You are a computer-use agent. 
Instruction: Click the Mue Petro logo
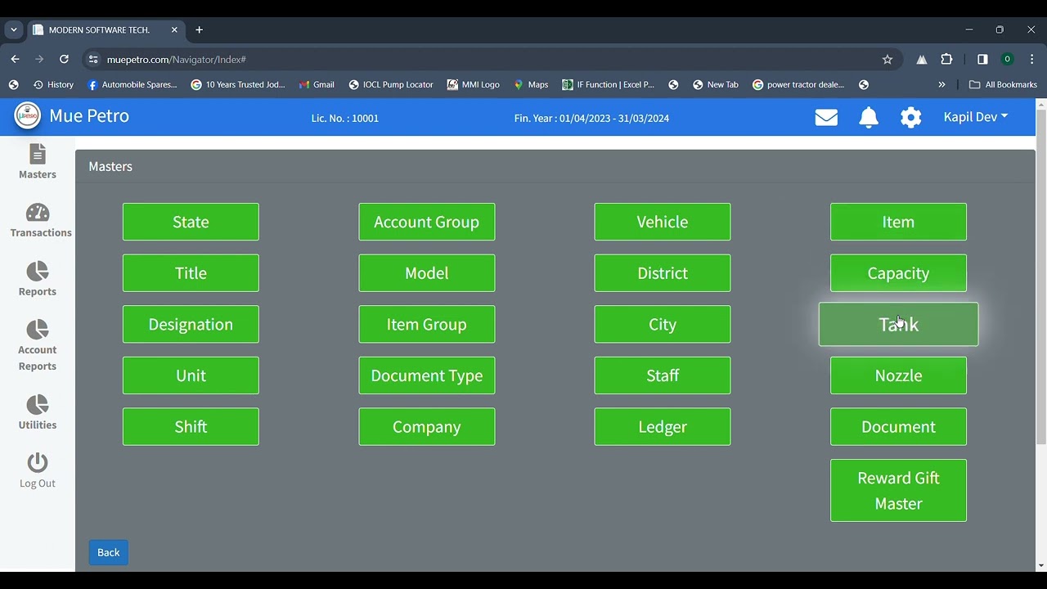click(x=27, y=116)
